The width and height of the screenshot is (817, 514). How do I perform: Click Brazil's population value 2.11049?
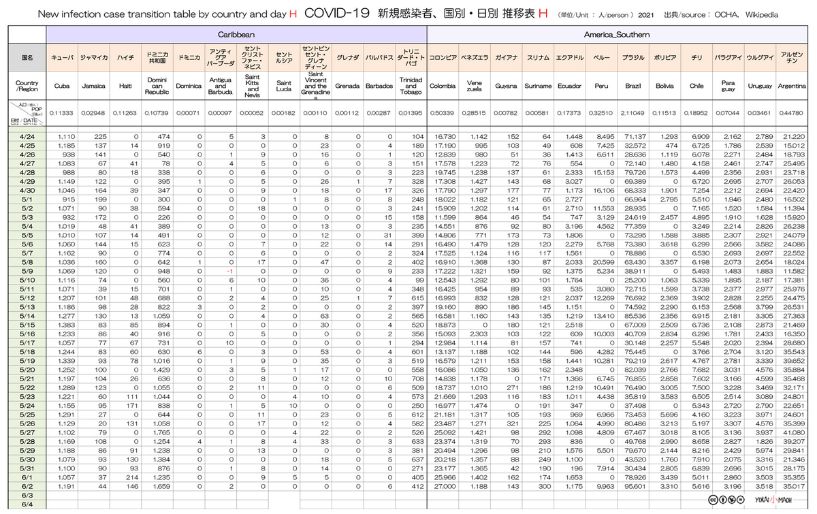point(633,113)
